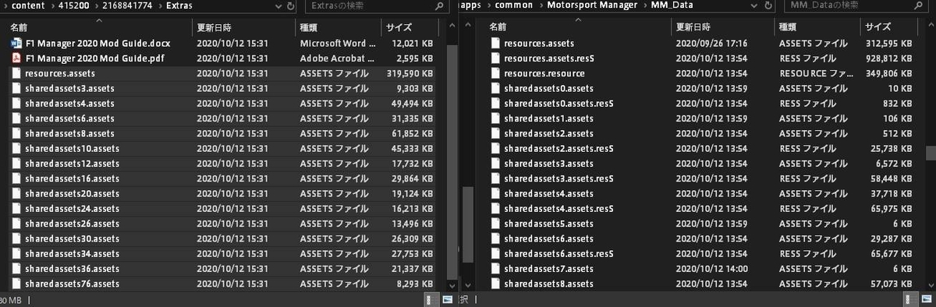Click the file icon of sharedassets3.assets in Extras
The height and width of the screenshot is (307, 936).
click(x=16, y=88)
